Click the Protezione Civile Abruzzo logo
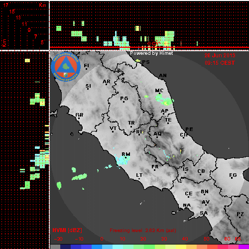The width and height of the screenshot is (249, 249). 66,67
